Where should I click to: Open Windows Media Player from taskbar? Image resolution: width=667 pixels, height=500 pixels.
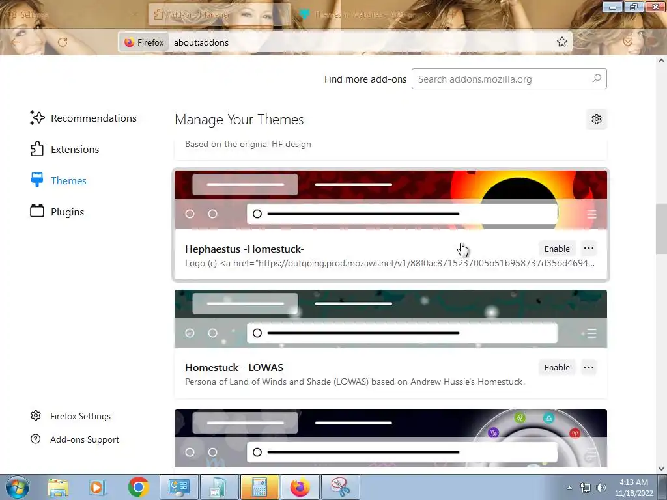tap(98, 487)
